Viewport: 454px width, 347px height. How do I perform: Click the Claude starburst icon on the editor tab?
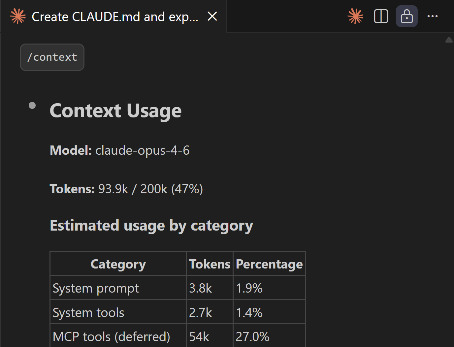click(18, 16)
